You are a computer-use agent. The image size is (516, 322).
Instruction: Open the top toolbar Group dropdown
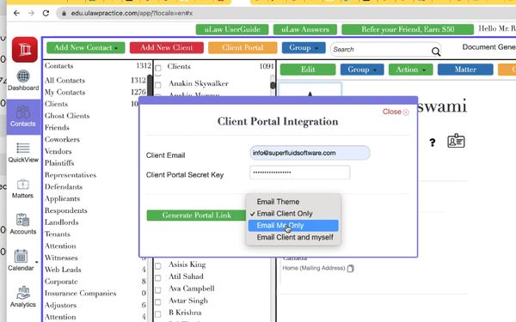click(x=304, y=47)
